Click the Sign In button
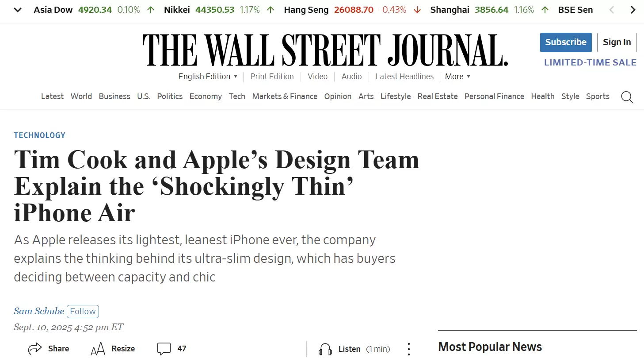The height and width of the screenshot is (362, 644). click(x=617, y=42)
